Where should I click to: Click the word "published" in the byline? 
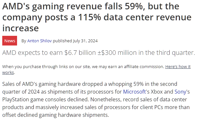click(62, 41)
